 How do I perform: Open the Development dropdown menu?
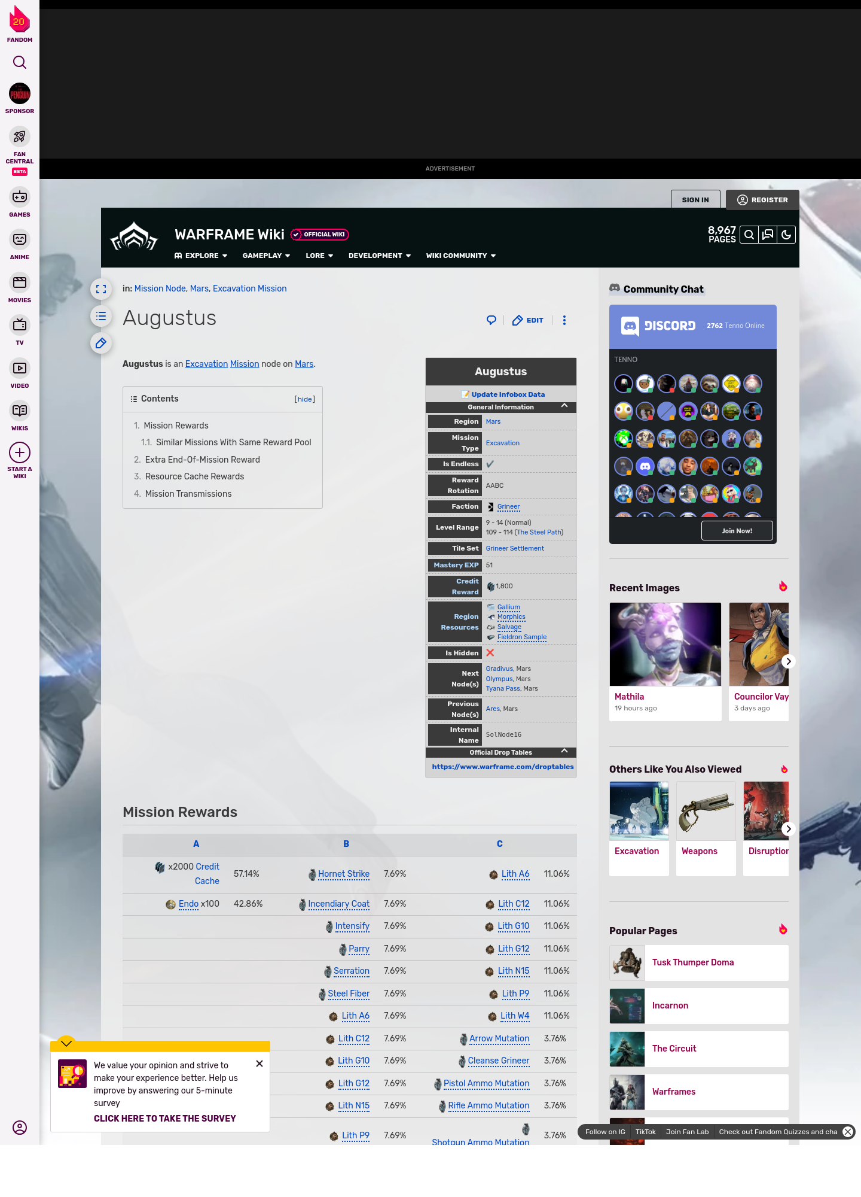tap(380, 256)
